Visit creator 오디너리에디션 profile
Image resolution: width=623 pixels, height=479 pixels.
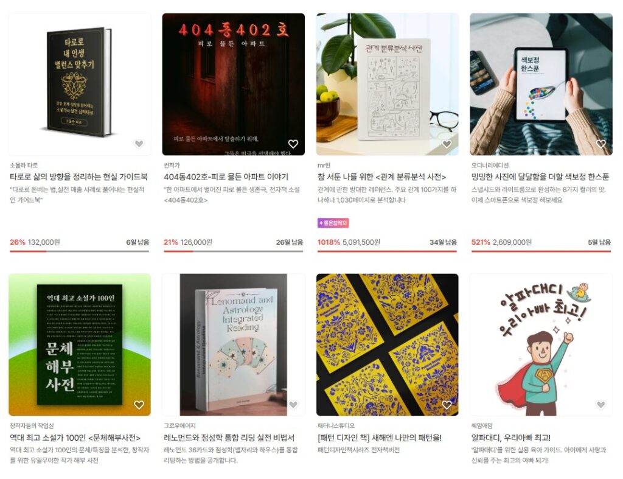[490, 165]
